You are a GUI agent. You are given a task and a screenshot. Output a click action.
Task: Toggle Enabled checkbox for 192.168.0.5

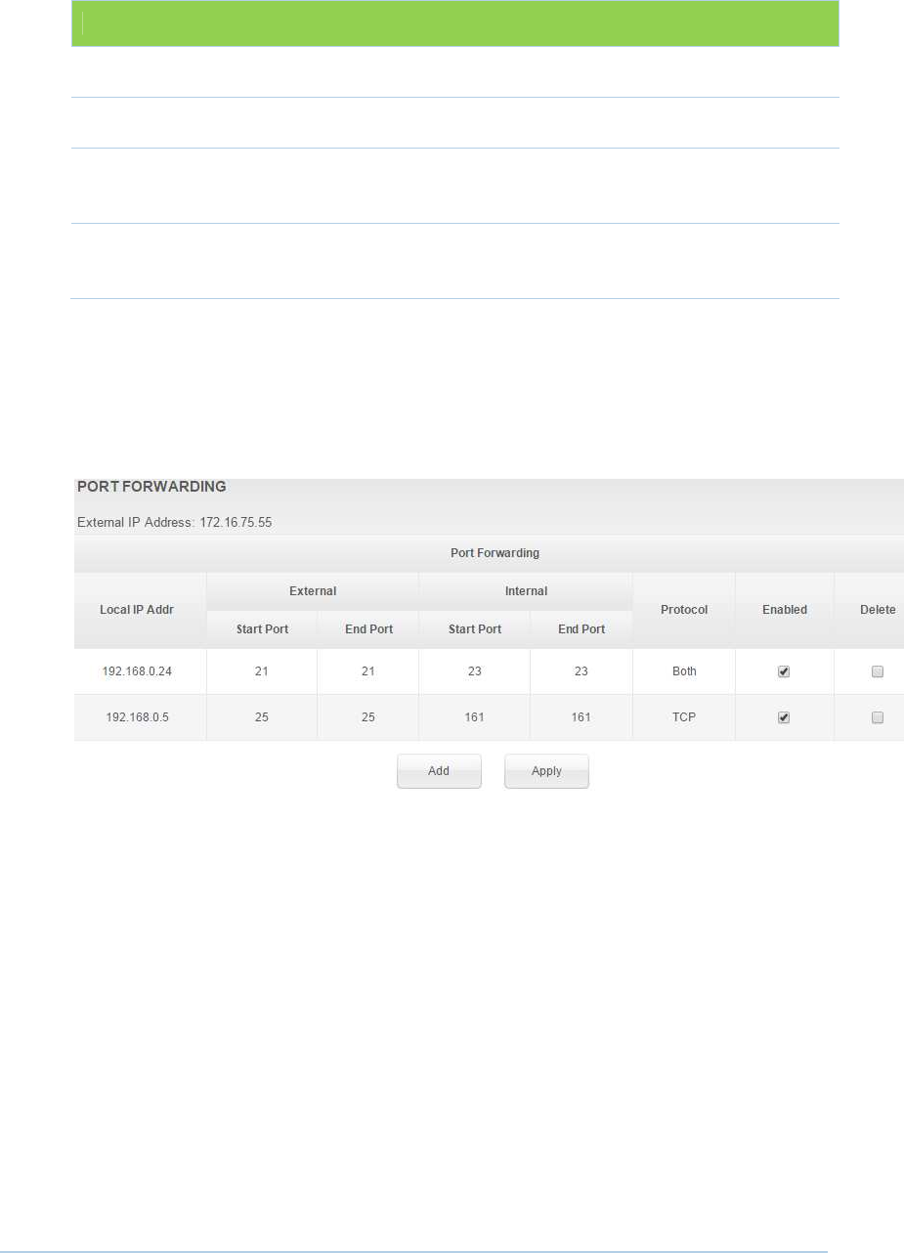click(x=784, y=717)
